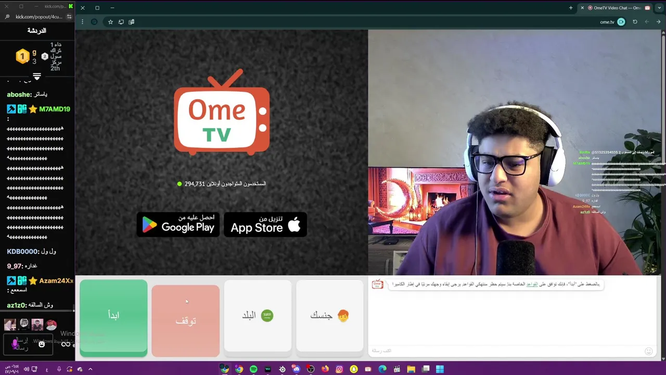The width and height of the screenshot is (666, 375).
Task: Show hidden tray icons chevron
Action: (90, 369)
